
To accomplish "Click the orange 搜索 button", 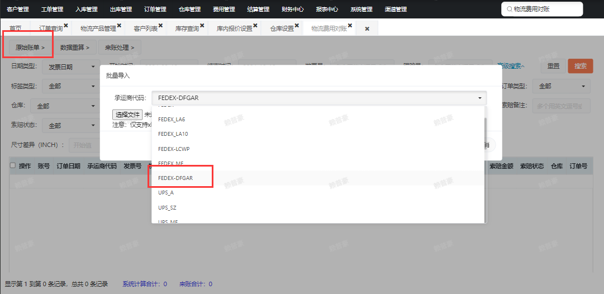I will click(581, 66).
